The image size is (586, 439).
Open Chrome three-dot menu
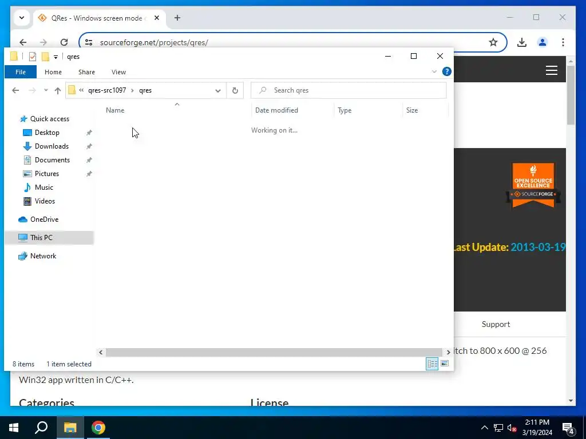[563, 42]
